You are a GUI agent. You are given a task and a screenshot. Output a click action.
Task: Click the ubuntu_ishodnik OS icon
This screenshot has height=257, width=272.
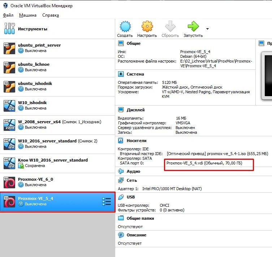click(x=9, y=87)
